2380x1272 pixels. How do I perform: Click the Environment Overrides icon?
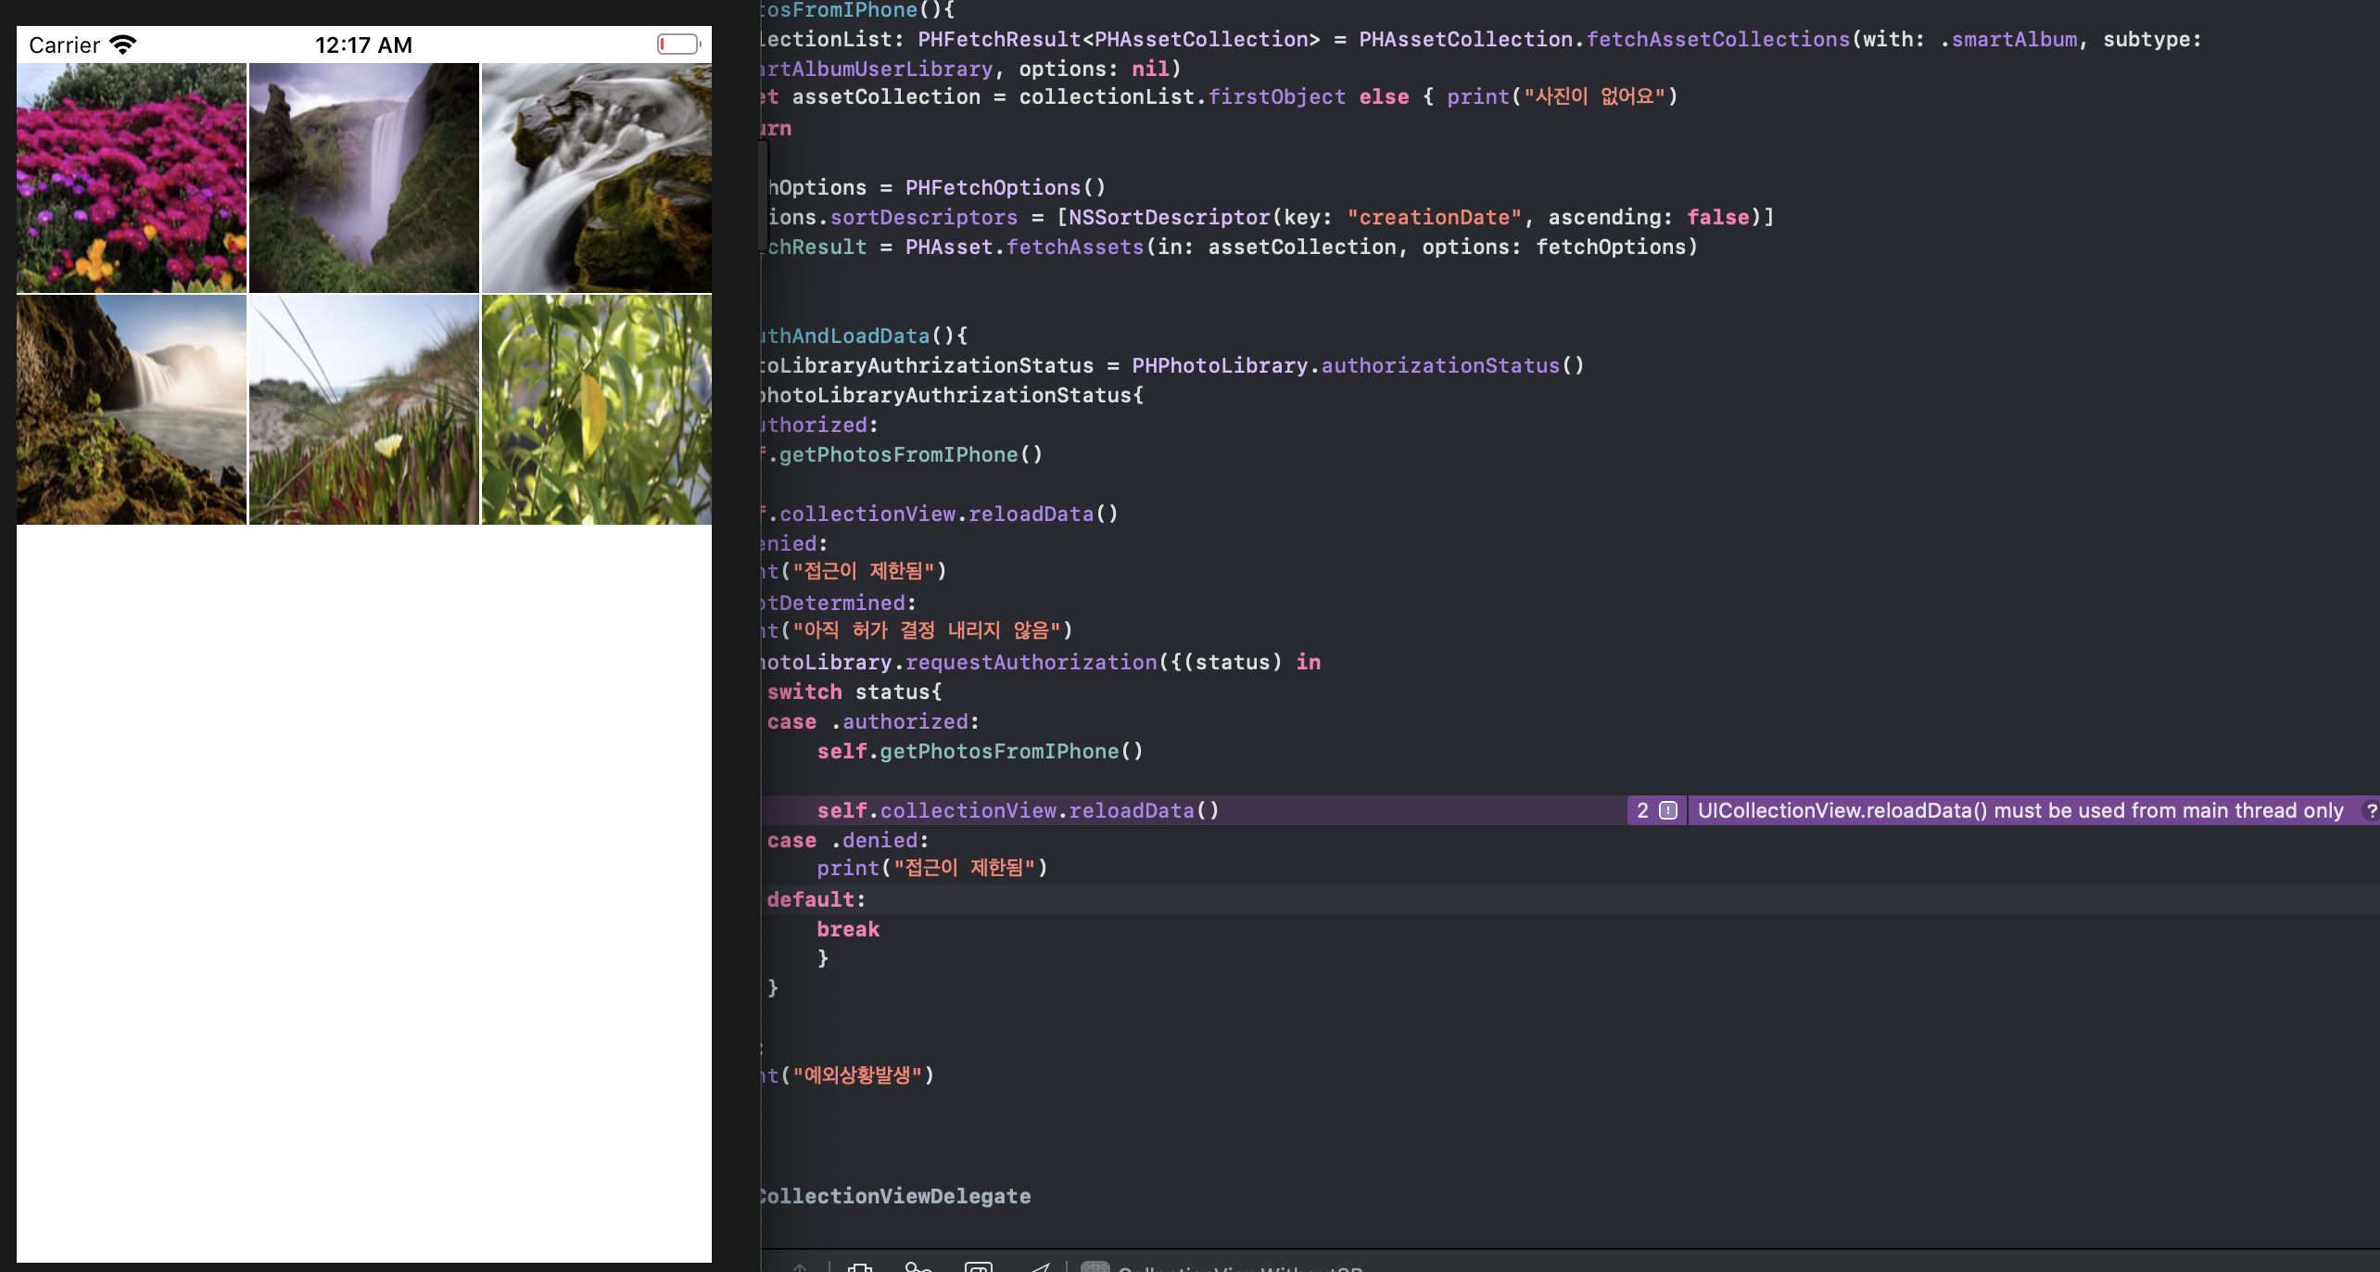click(x=979, y=1267)
